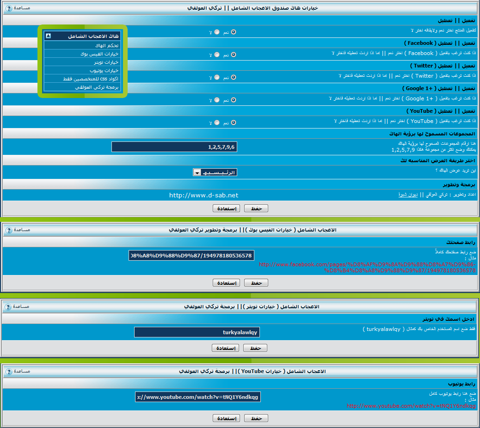Click help icon in main hack options header

(9, 8)
